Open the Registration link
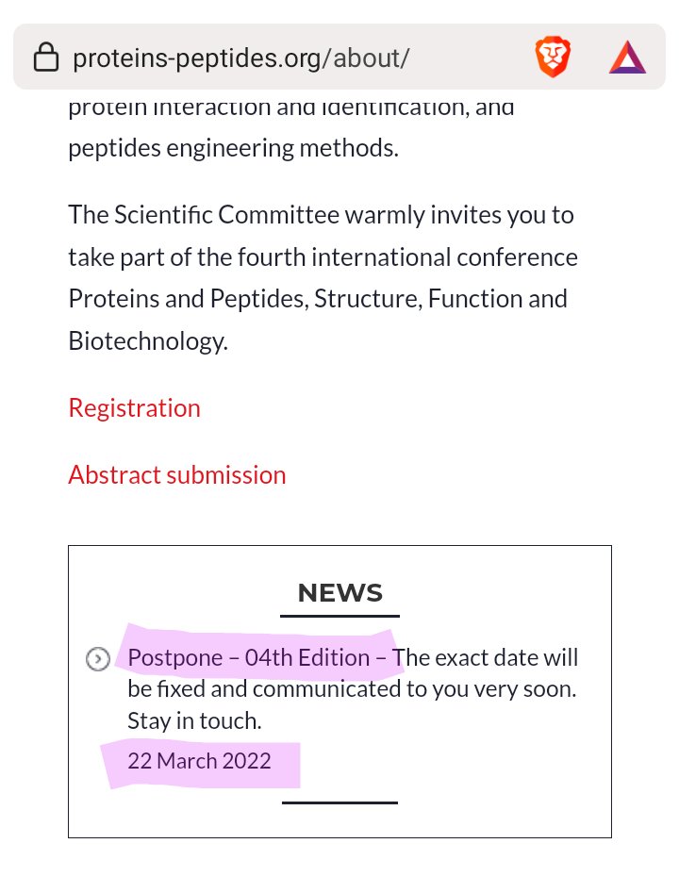679x893 pixels. 134,408
